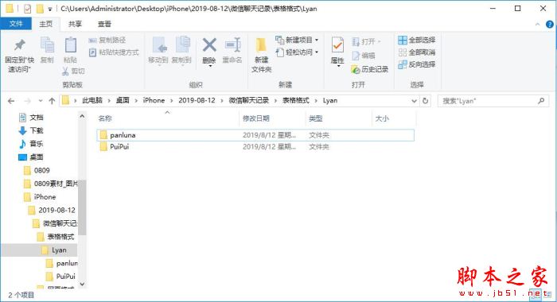Screen dimensions: 557x302
Task: Open recent locations dropdown arrow
Action: point(41,101)
